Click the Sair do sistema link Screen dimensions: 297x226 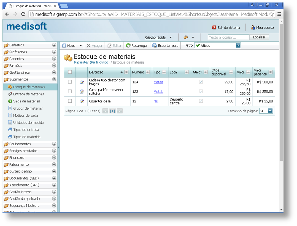point(229,27)
